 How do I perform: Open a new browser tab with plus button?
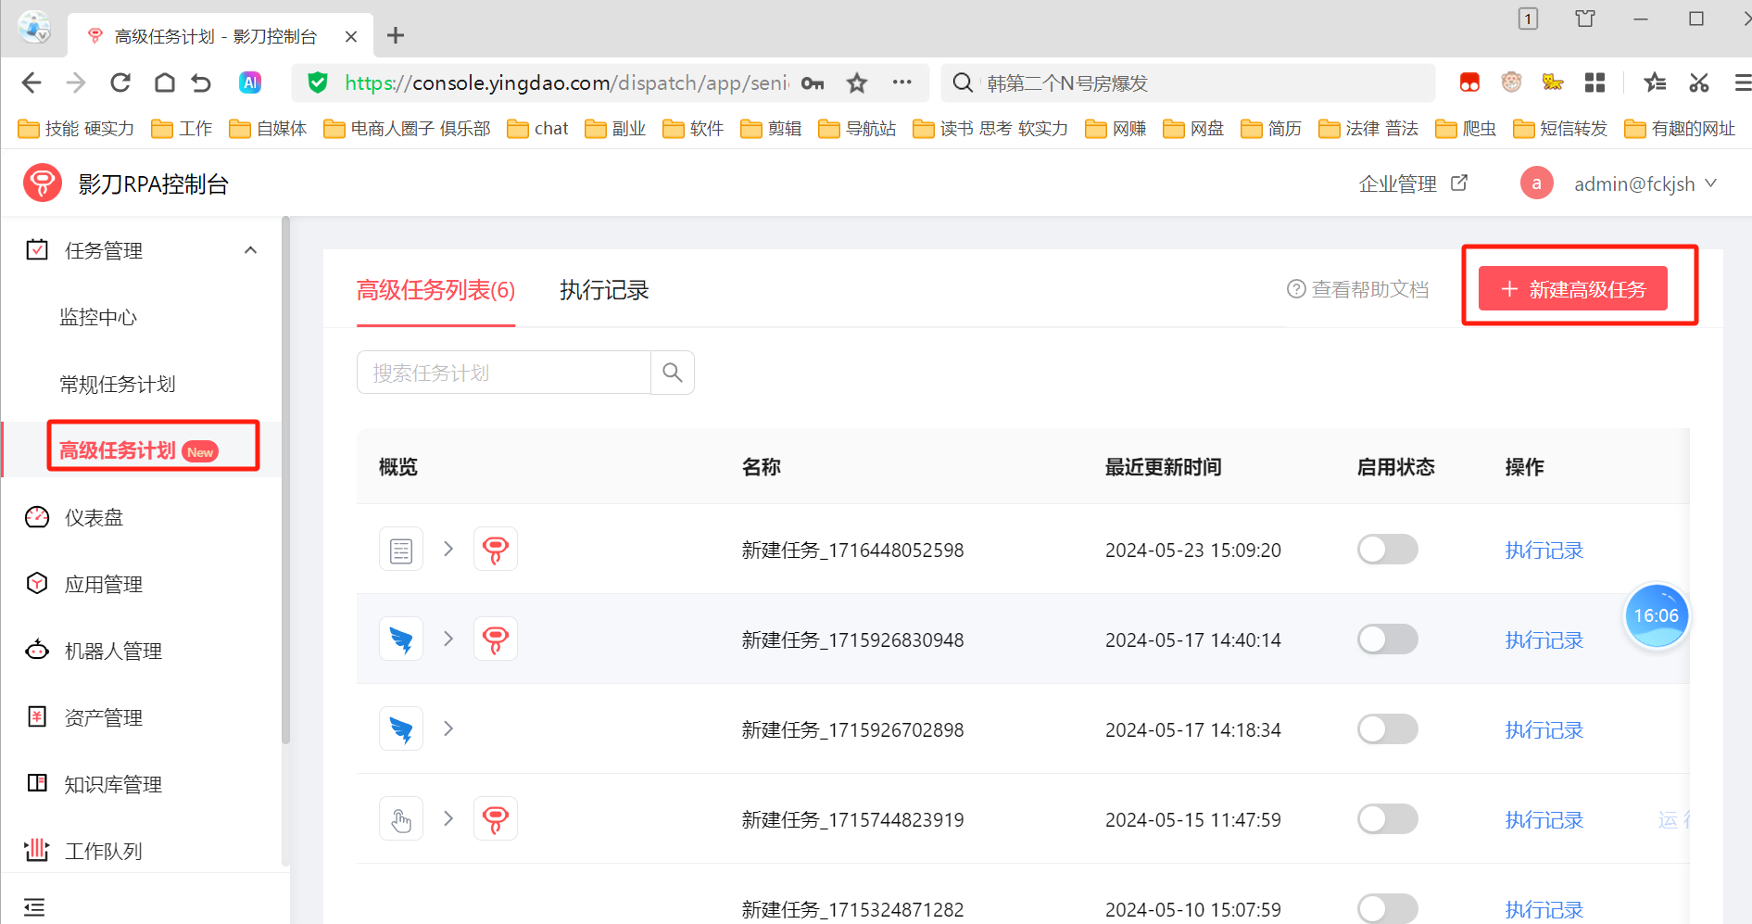point(396,35)
